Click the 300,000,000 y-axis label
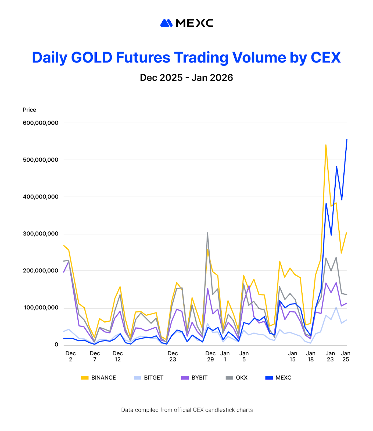The height and width of the screenshot is (431, 373). click(41, 234)
